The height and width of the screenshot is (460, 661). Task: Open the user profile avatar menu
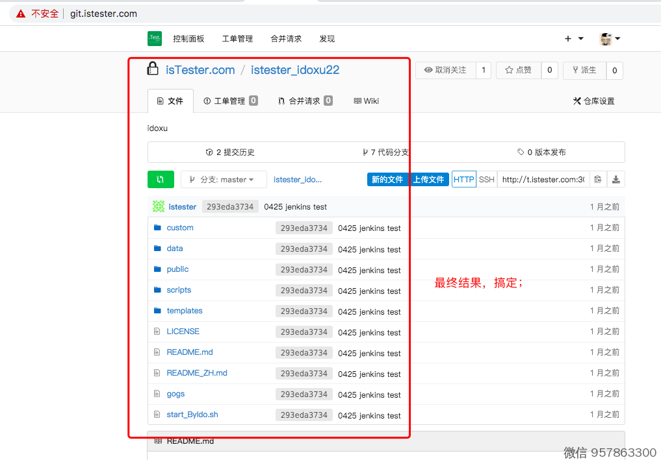pyautogui.click(x=610, y=39)
